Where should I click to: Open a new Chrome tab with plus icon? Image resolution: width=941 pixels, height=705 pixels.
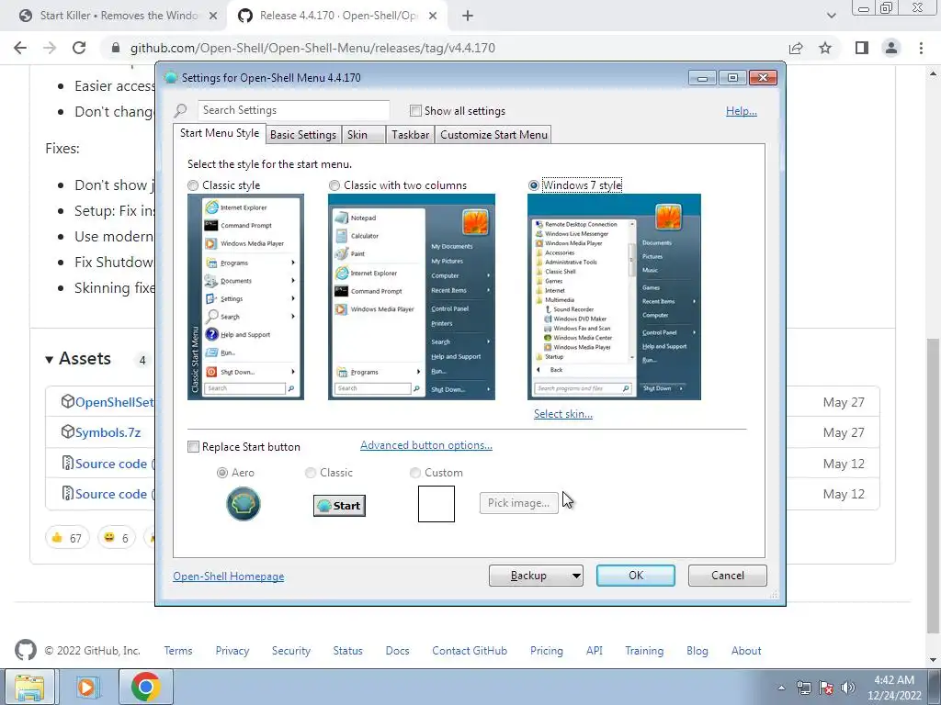tap(468, 16)
